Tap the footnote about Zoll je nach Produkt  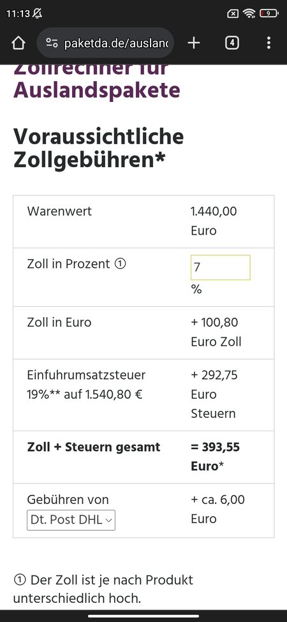coord(103,589)
